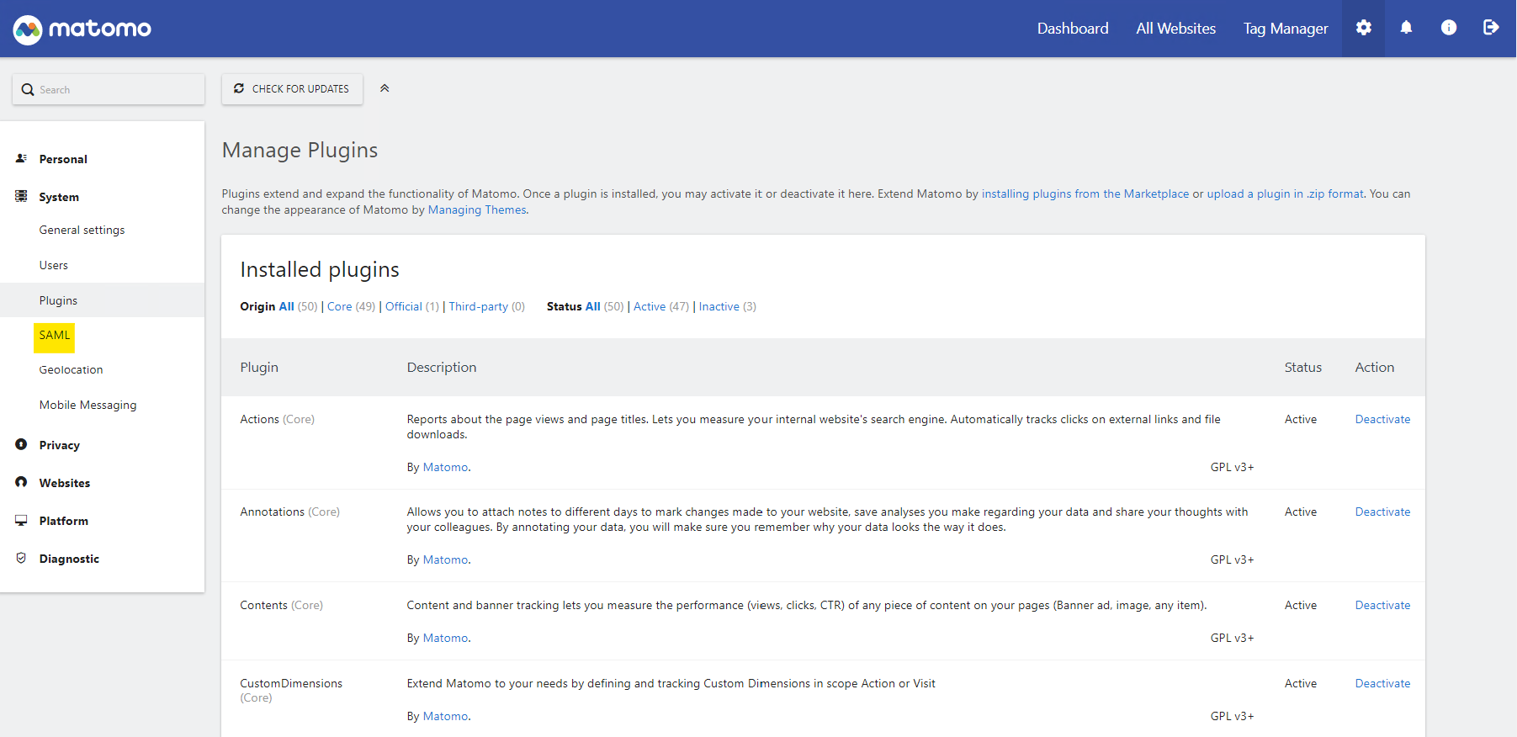Filter Status by Active plugins
This screenshot has height=737, width=1517.
(650, 306)
